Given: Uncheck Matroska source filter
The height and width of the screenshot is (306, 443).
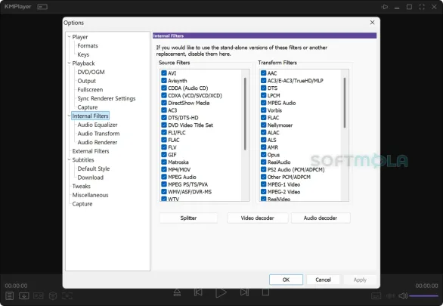Looking at the screenshot, I should 164,162.
